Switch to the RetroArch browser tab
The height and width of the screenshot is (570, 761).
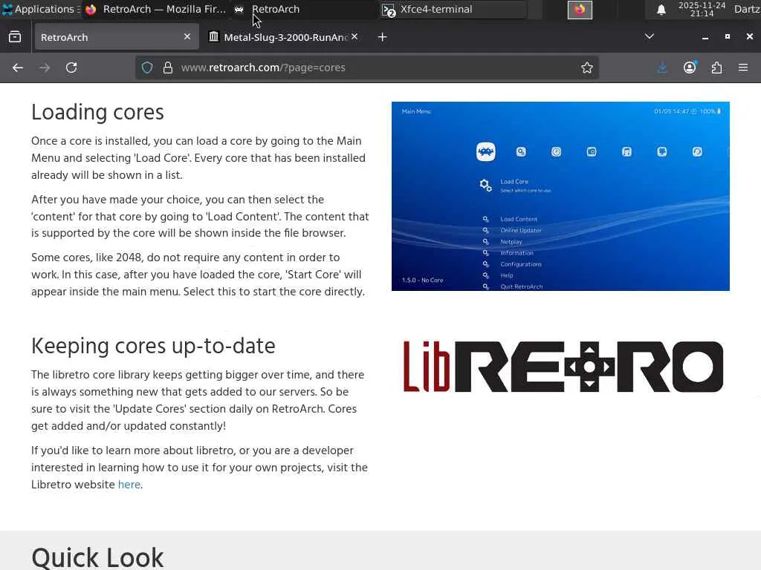117,37
